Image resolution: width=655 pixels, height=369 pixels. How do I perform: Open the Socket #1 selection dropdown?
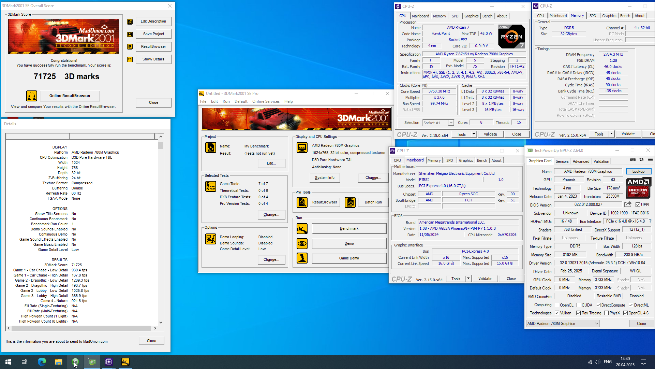pyautogui.click(x=438, y=123)
